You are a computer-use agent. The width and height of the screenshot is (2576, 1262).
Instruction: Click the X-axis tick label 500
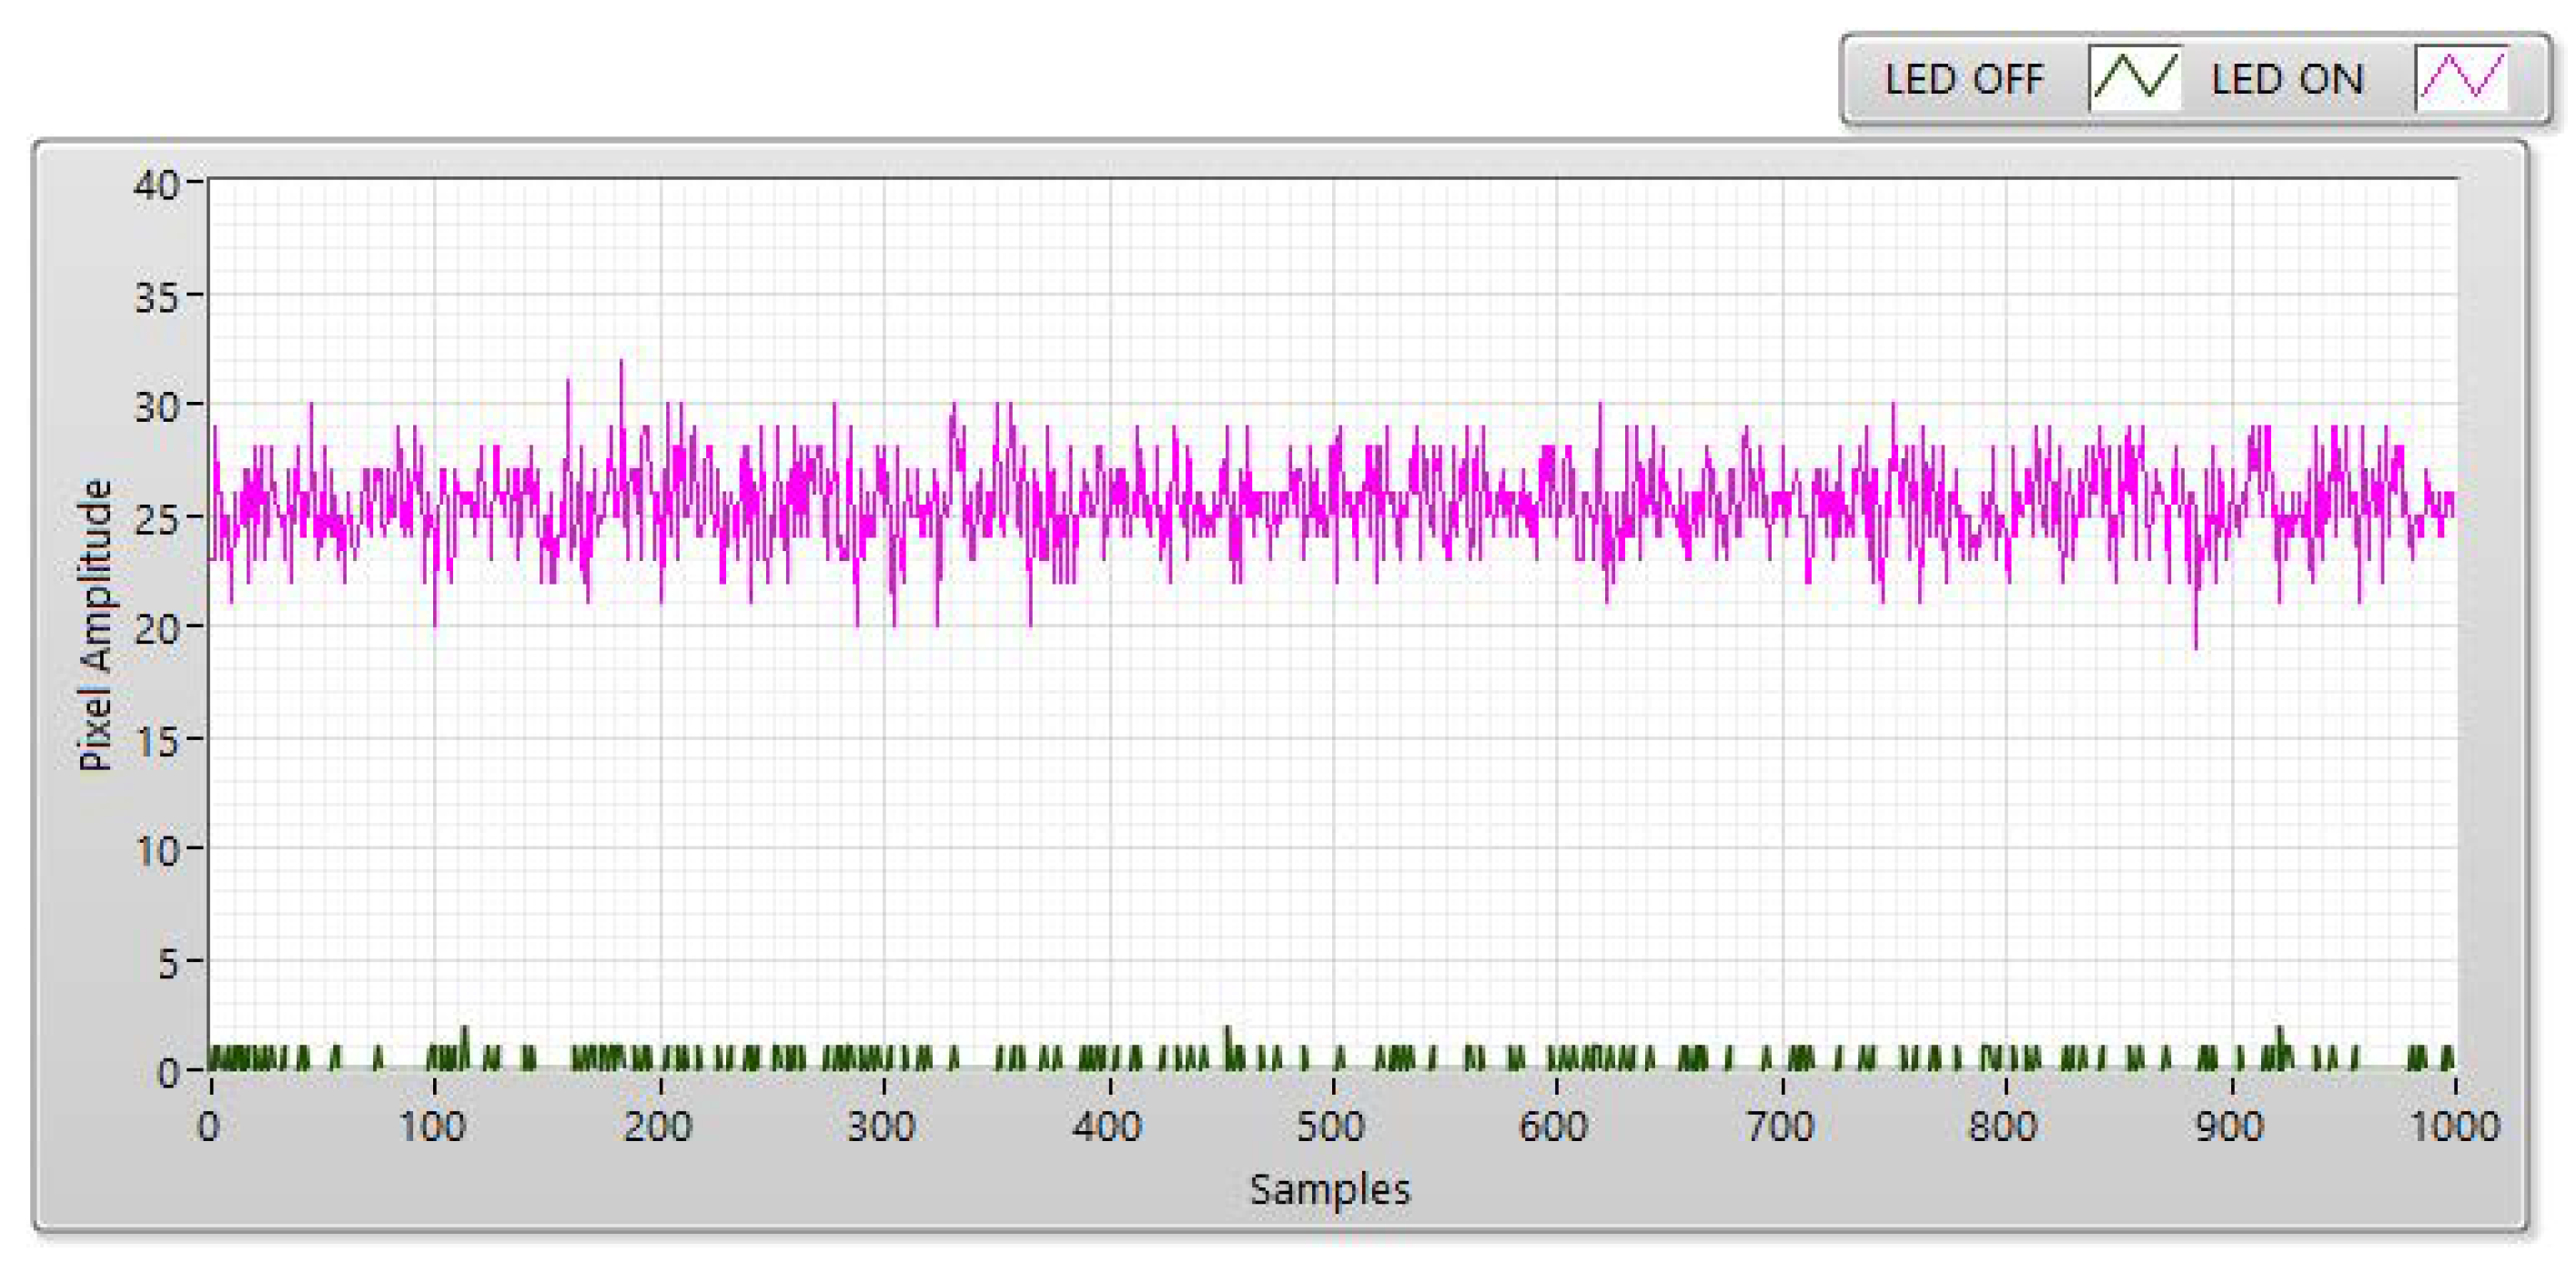pos(1330,1127)
